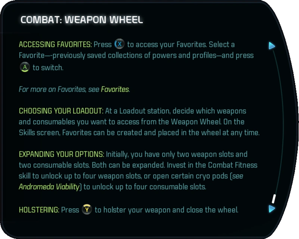The height and width of the screenshot is (239, 299).
Task: Select the Expanding Your Options heading
Action: [62, 154]
